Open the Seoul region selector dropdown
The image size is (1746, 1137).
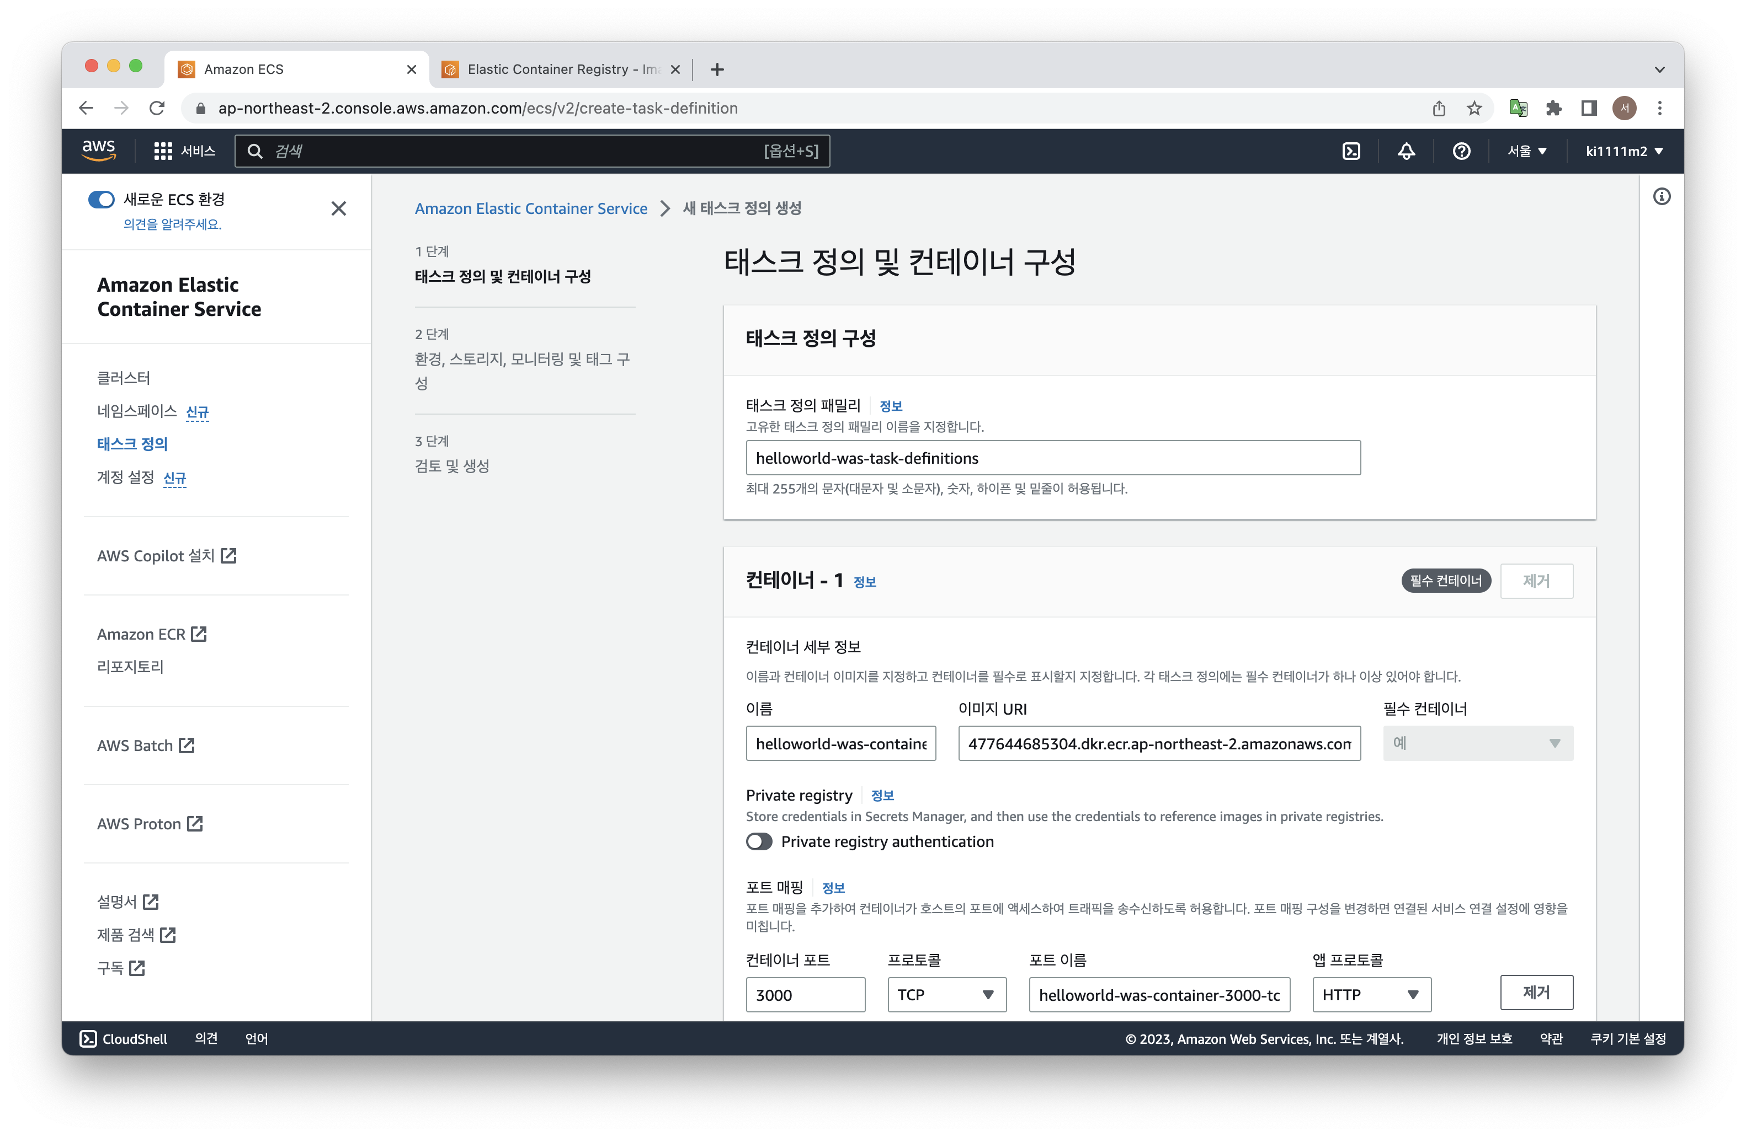pos(1527,151)
